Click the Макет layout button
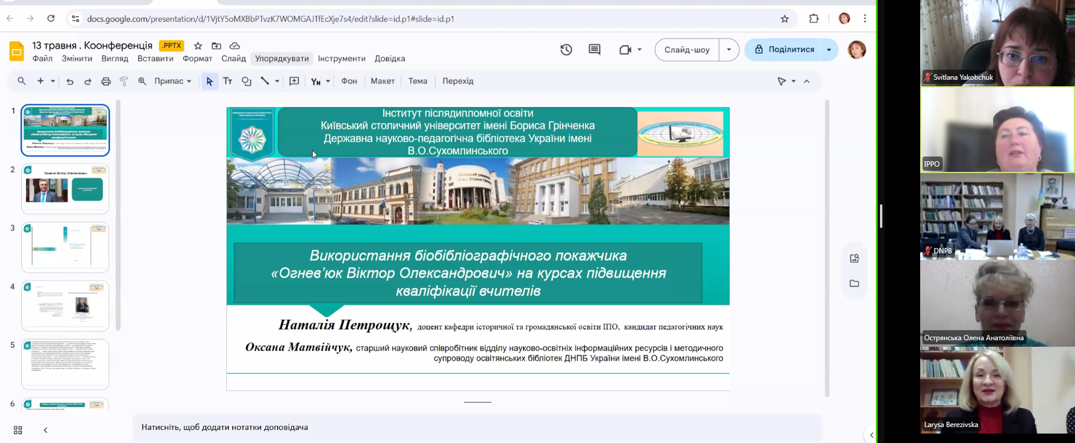 pos(382,81)
